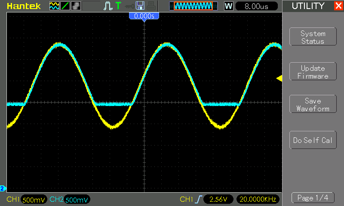Click the gray printer icon
Screen dimensions: 344x206
pos(151,6)
